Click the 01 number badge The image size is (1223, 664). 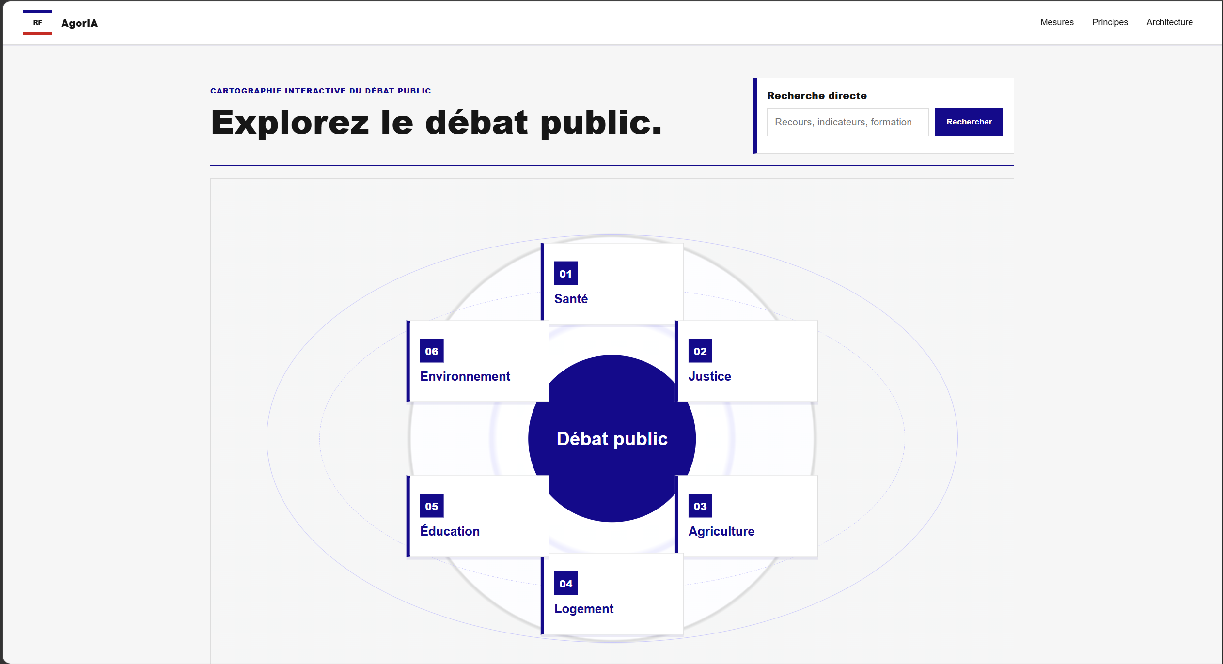[x=566, y=273]
